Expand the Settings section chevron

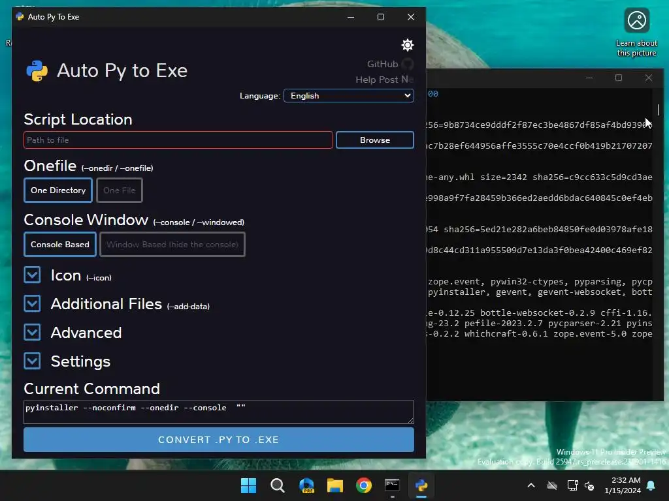click(x=33, y=361)
